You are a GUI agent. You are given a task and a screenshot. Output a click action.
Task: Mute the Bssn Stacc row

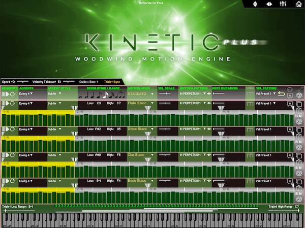tap(300, 193)
